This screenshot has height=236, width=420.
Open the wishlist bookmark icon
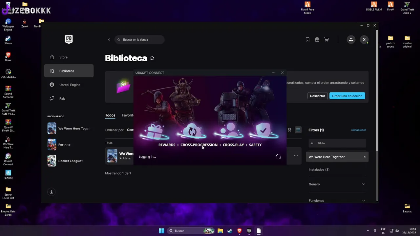click(307, 40)
